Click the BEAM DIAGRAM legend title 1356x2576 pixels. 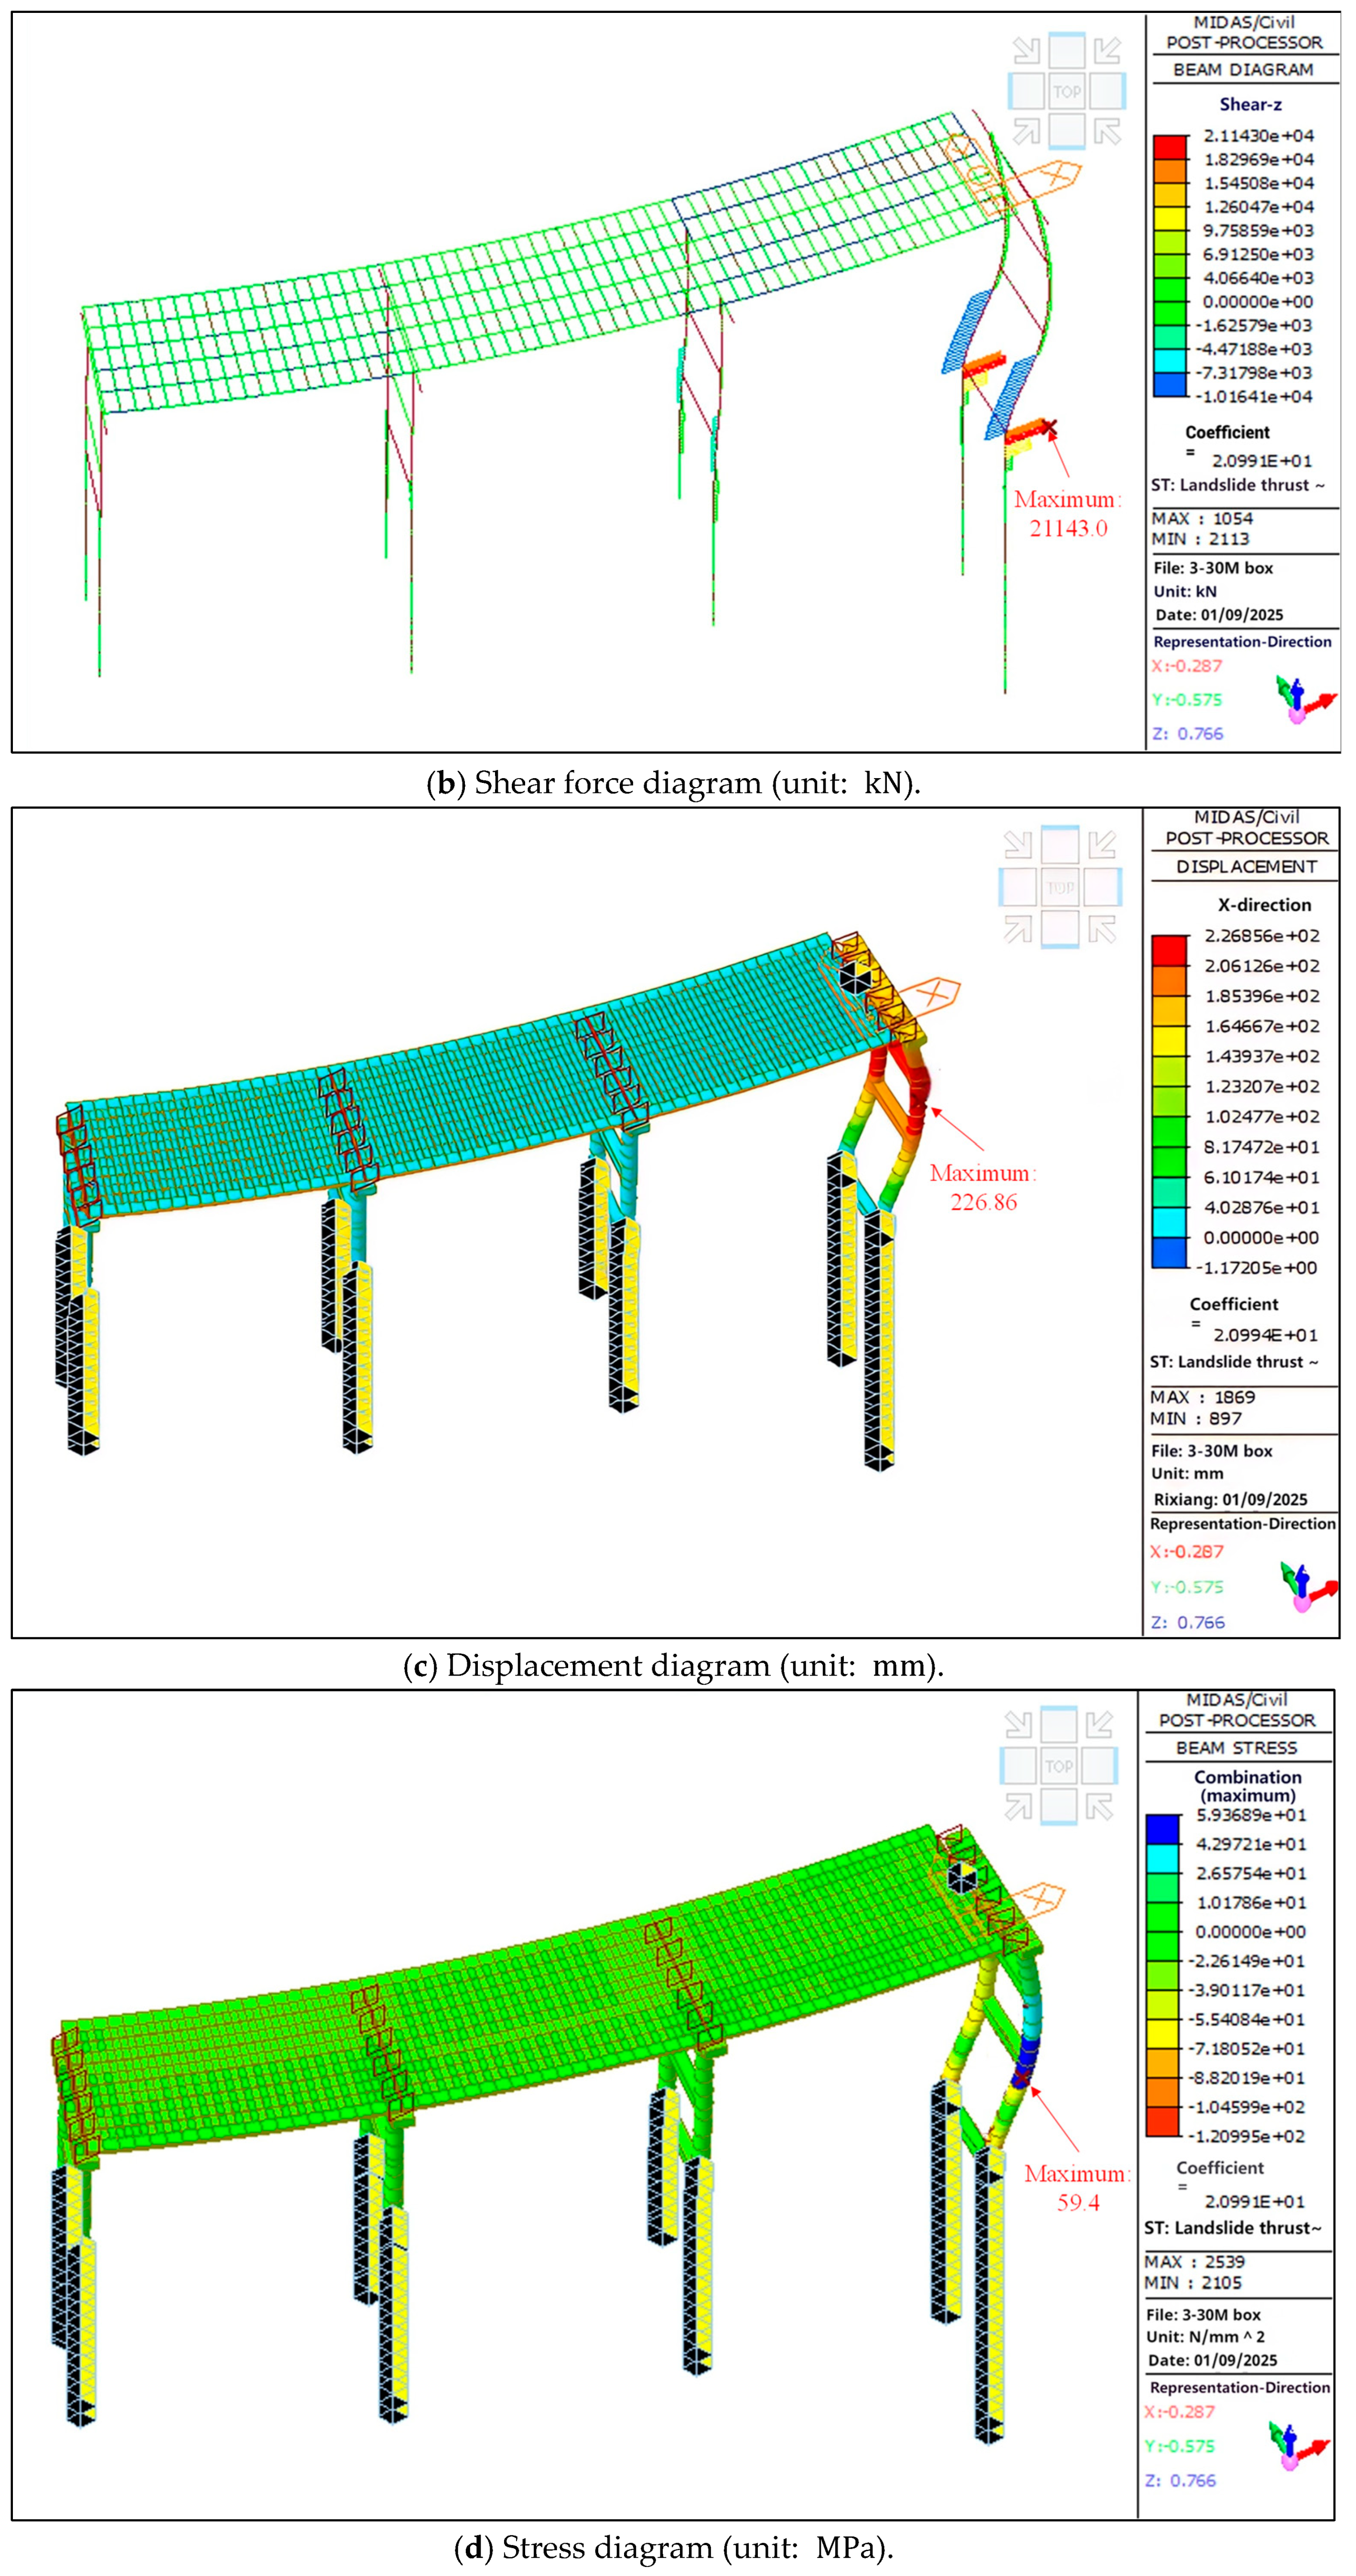coord(1243,70)
